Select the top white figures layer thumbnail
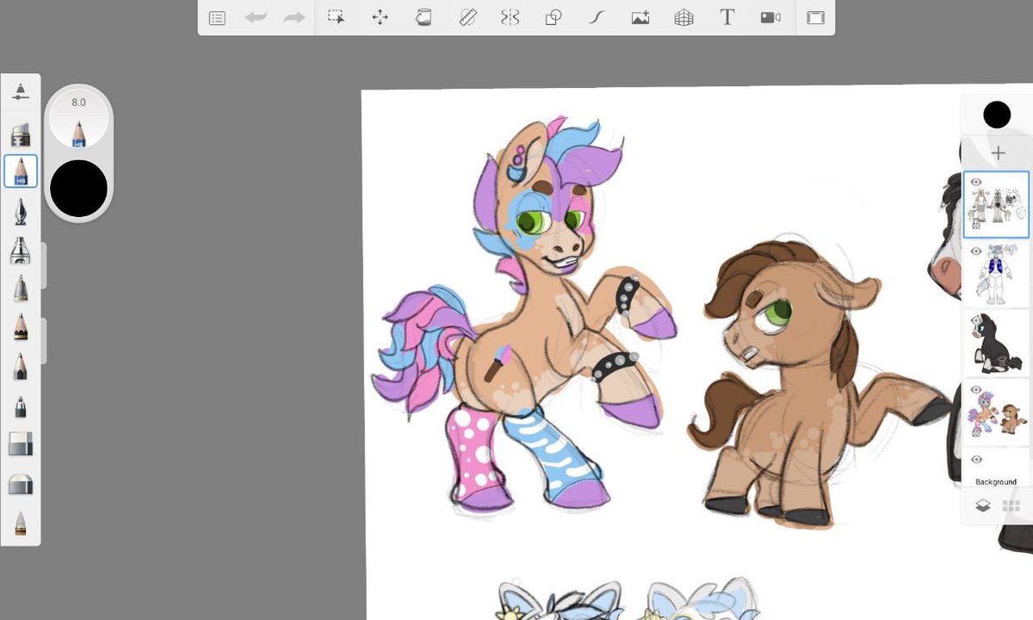The image size is (1033, 620). coord(997,205)
